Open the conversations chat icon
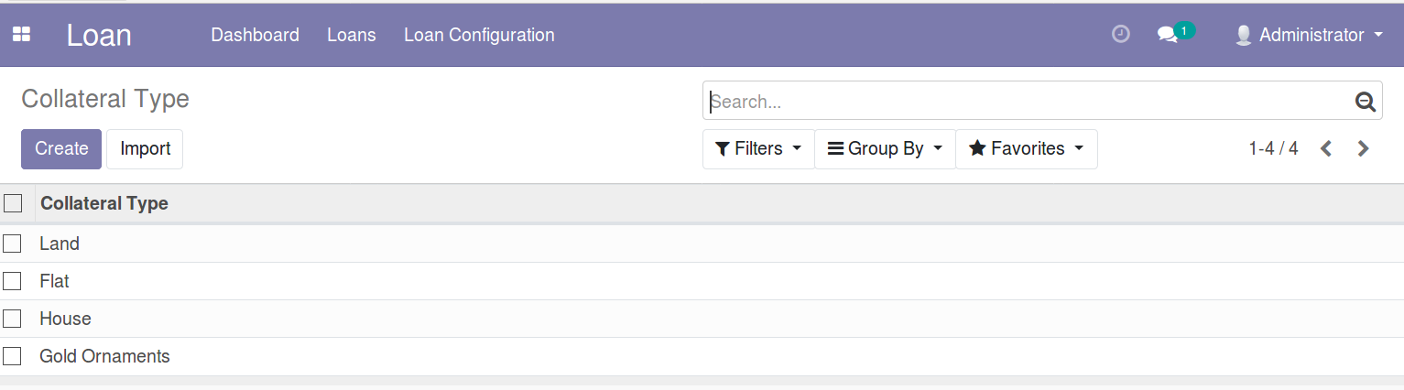Screen dimensions: 1404x390 [1167, 35]
